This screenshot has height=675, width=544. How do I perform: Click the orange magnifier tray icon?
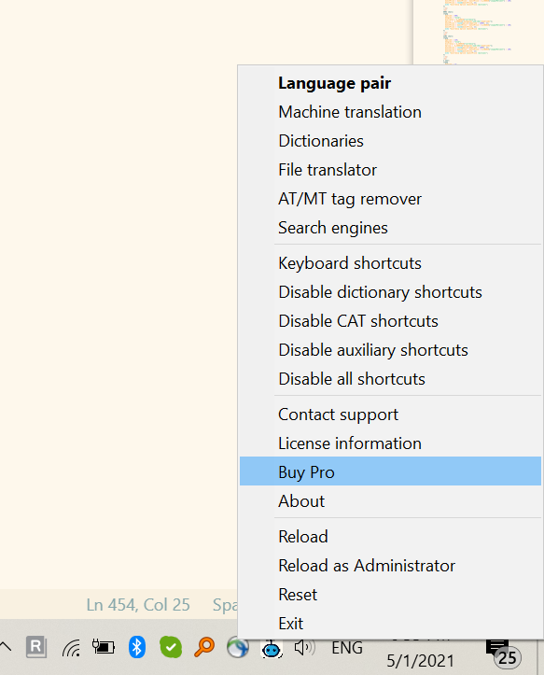click(x=204, y=647)
